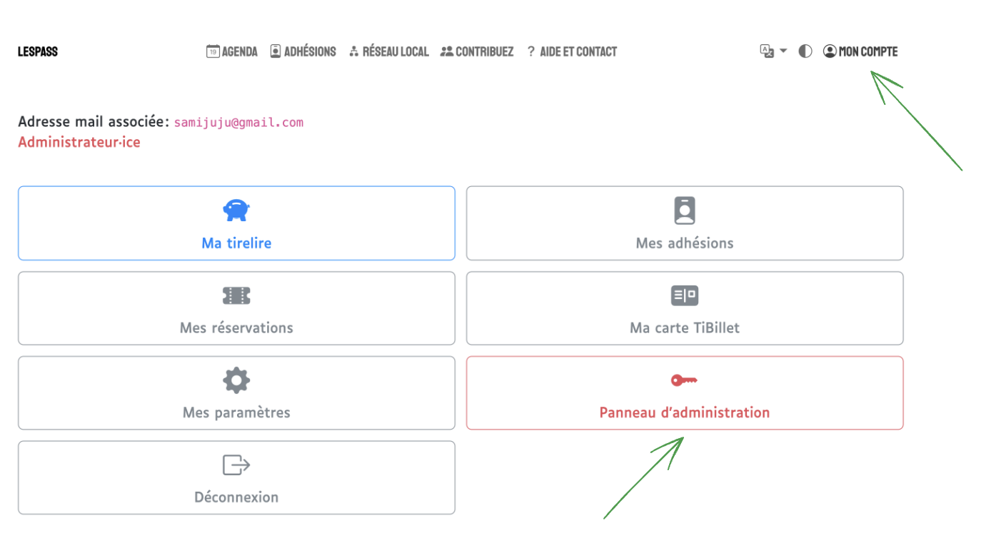Go to Adhésions in the navigation bar
The height and width of the screenshot is (558, 981).
click(x=303, y=51)
